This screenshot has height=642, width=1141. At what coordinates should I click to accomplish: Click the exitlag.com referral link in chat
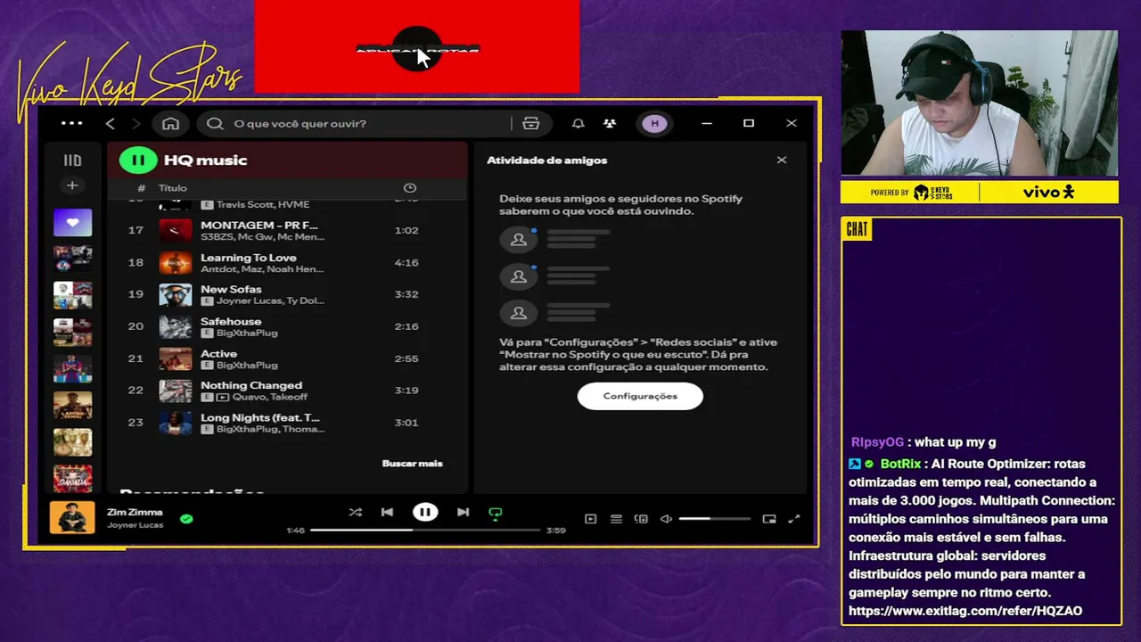[x=965, y=611]
